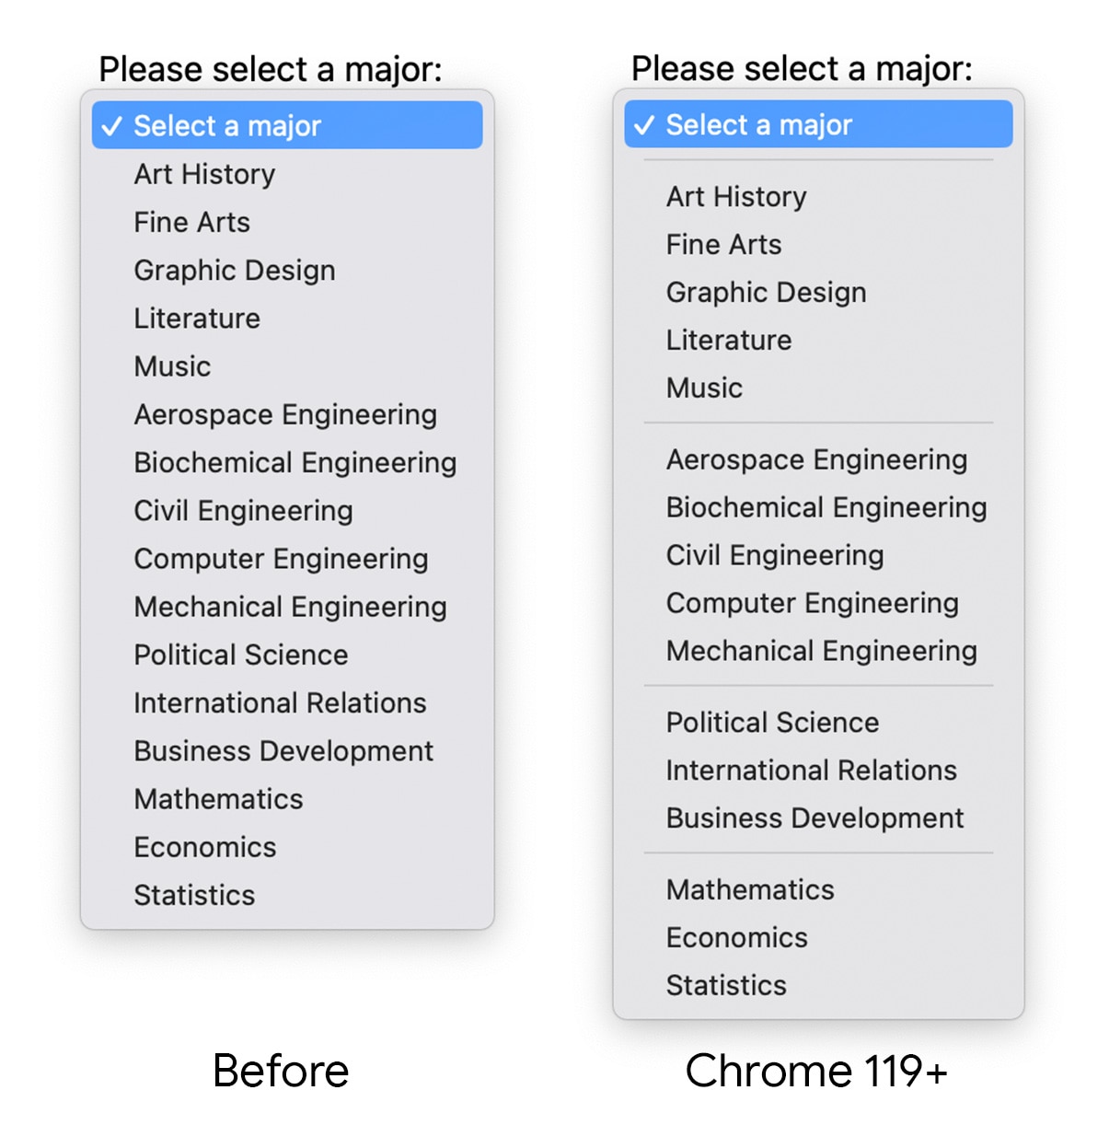Select Computer Engineering in the Before dropdown

[x=281, y=559]
